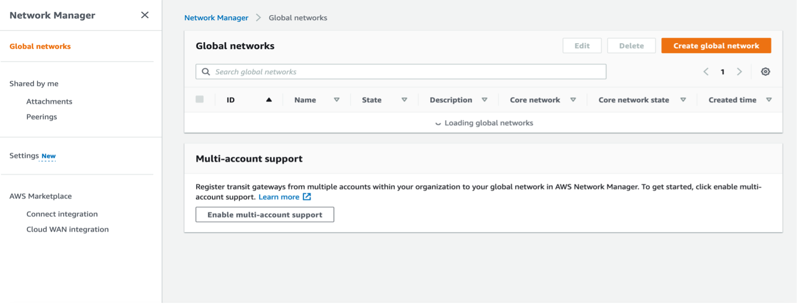Focus the Search global networks field
Viewport: 799px width, 305px height.
point(401,72)
